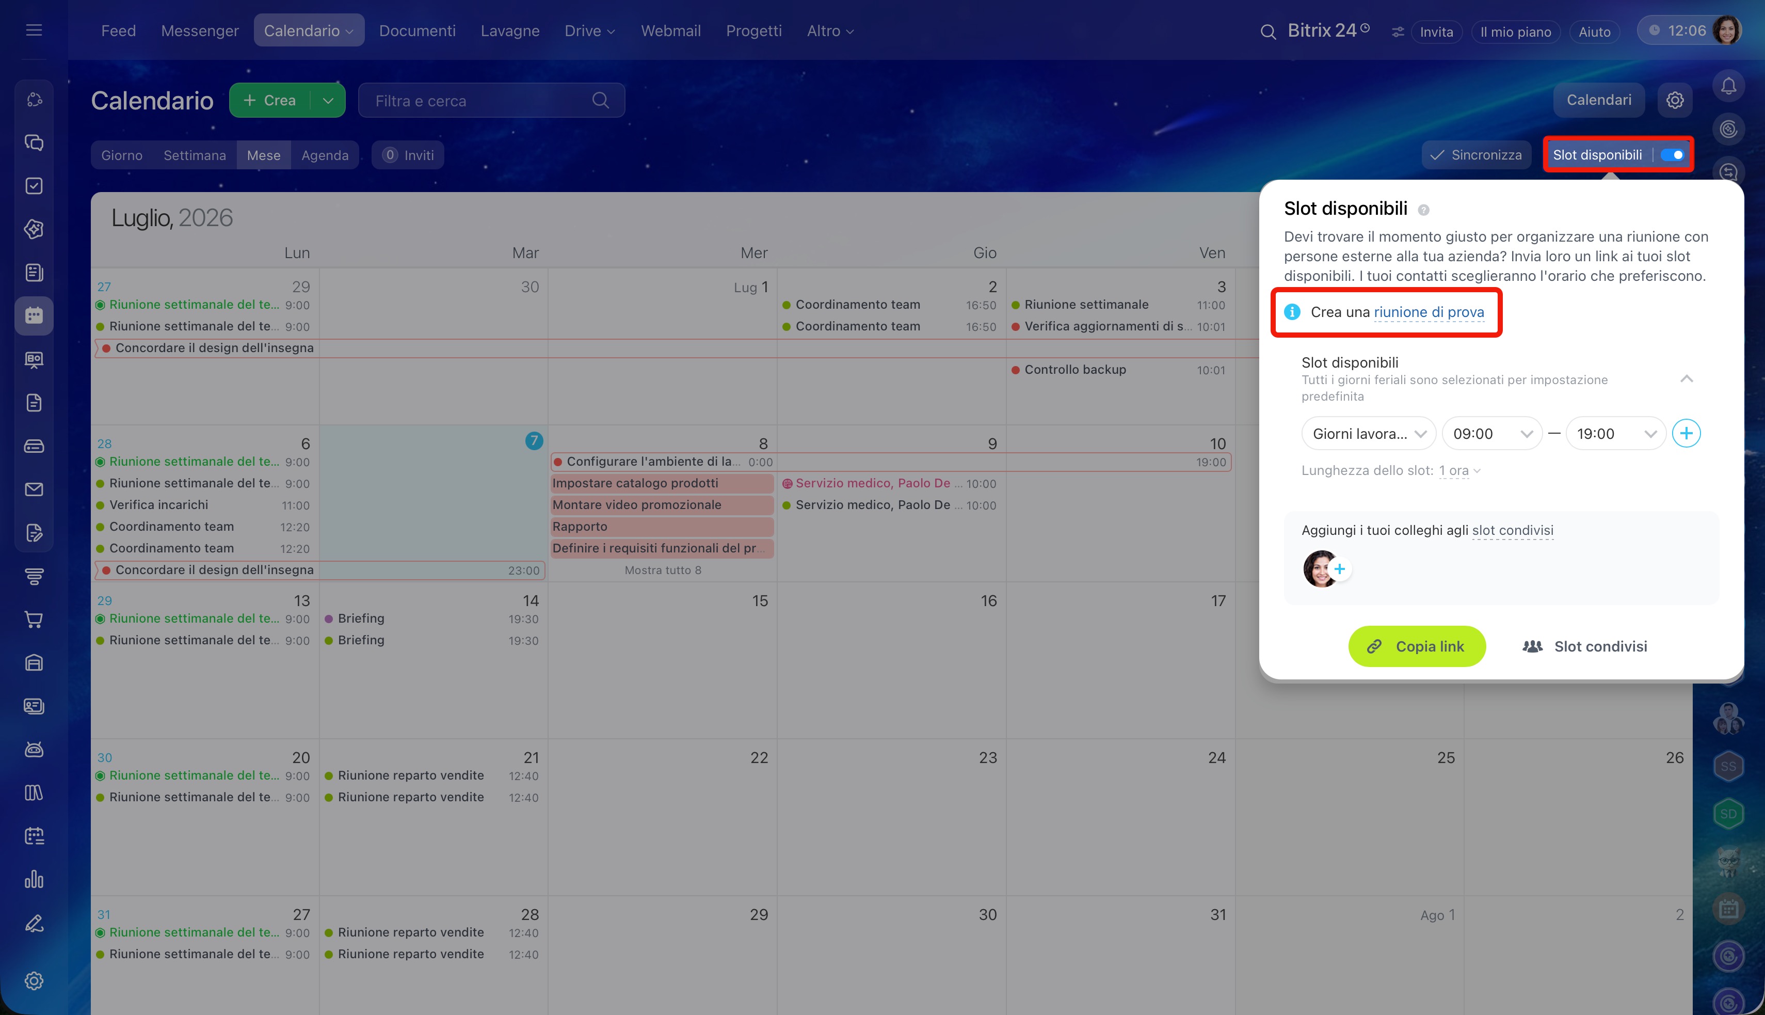This screenshot has height=1015, width=1765.
Task: Open the 09:00 start time dropdown
Action: tap(1492, 434)
